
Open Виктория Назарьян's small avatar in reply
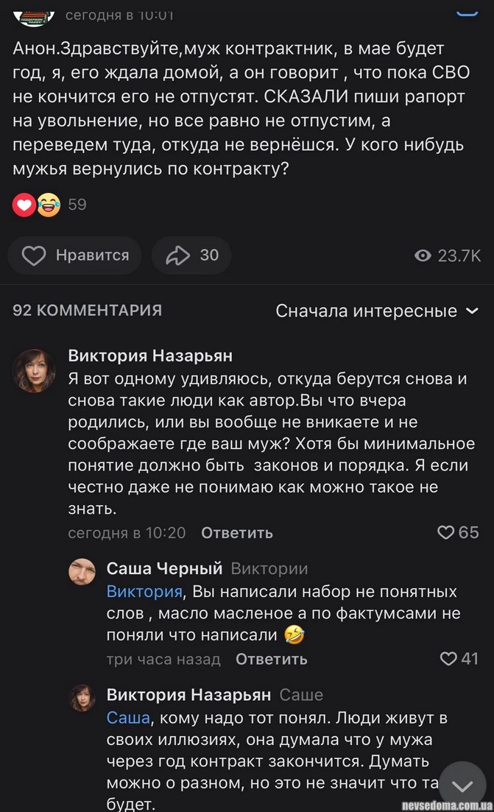click(82, 697)
